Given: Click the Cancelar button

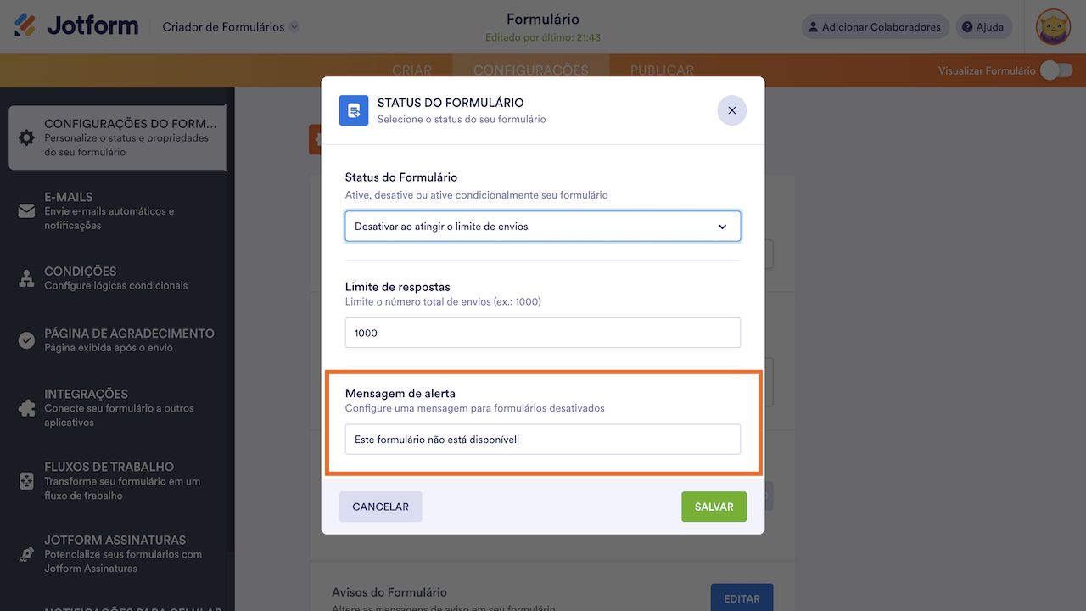Looking at the screenshot, I should pyautogui.click(x=380, y=507).
